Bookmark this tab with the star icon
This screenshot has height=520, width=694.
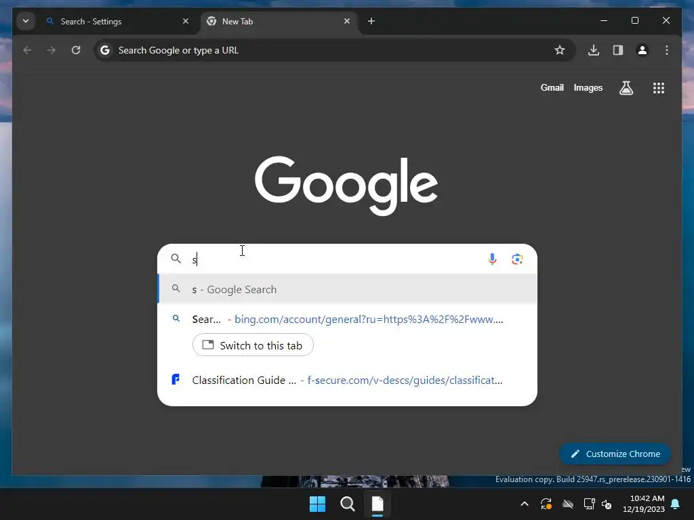point(560,50)
